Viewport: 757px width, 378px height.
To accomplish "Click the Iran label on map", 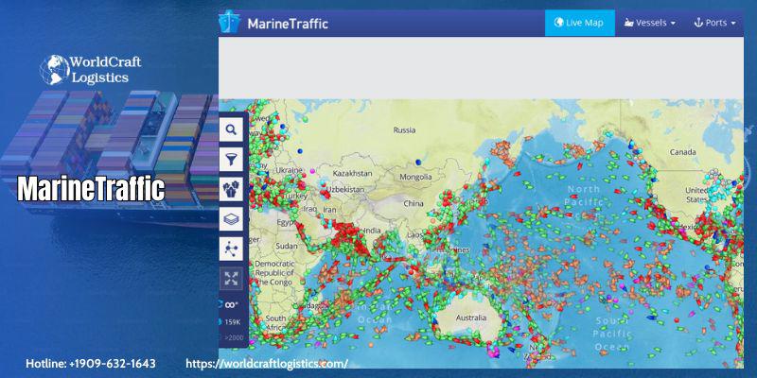I will [x=329, y=210].
